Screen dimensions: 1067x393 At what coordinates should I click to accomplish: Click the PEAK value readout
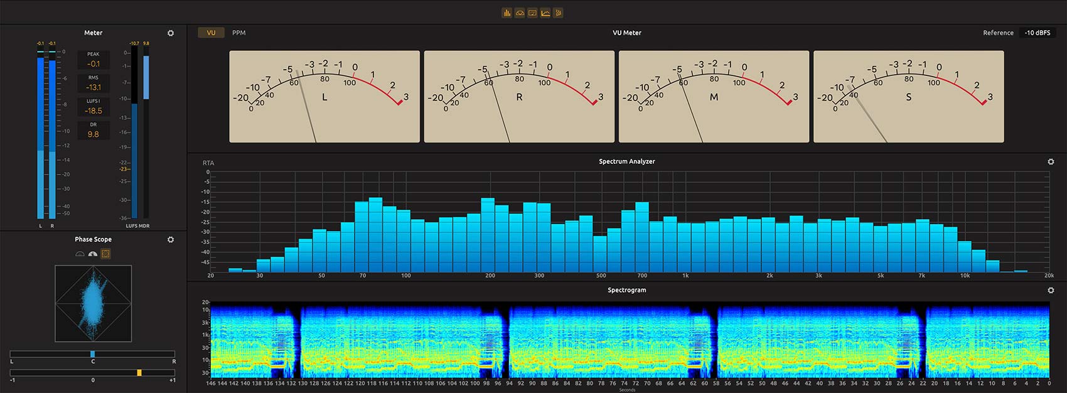[x=94, y=63]
